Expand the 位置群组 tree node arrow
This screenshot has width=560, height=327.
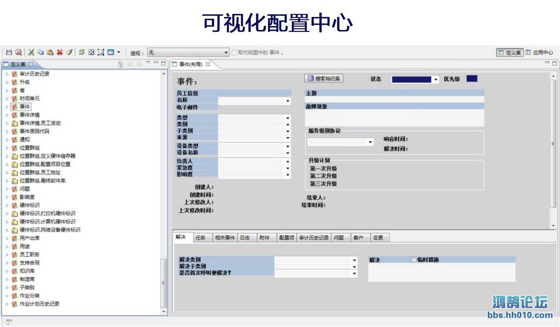[7, 148]
